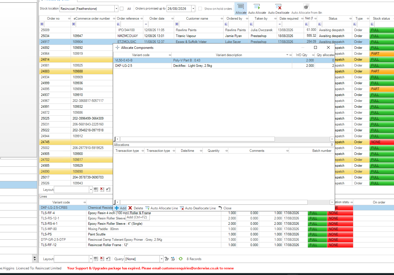Screen dimensions: 394x275
Task: Open bottom Layout combo box arrow
Action: 91,259
